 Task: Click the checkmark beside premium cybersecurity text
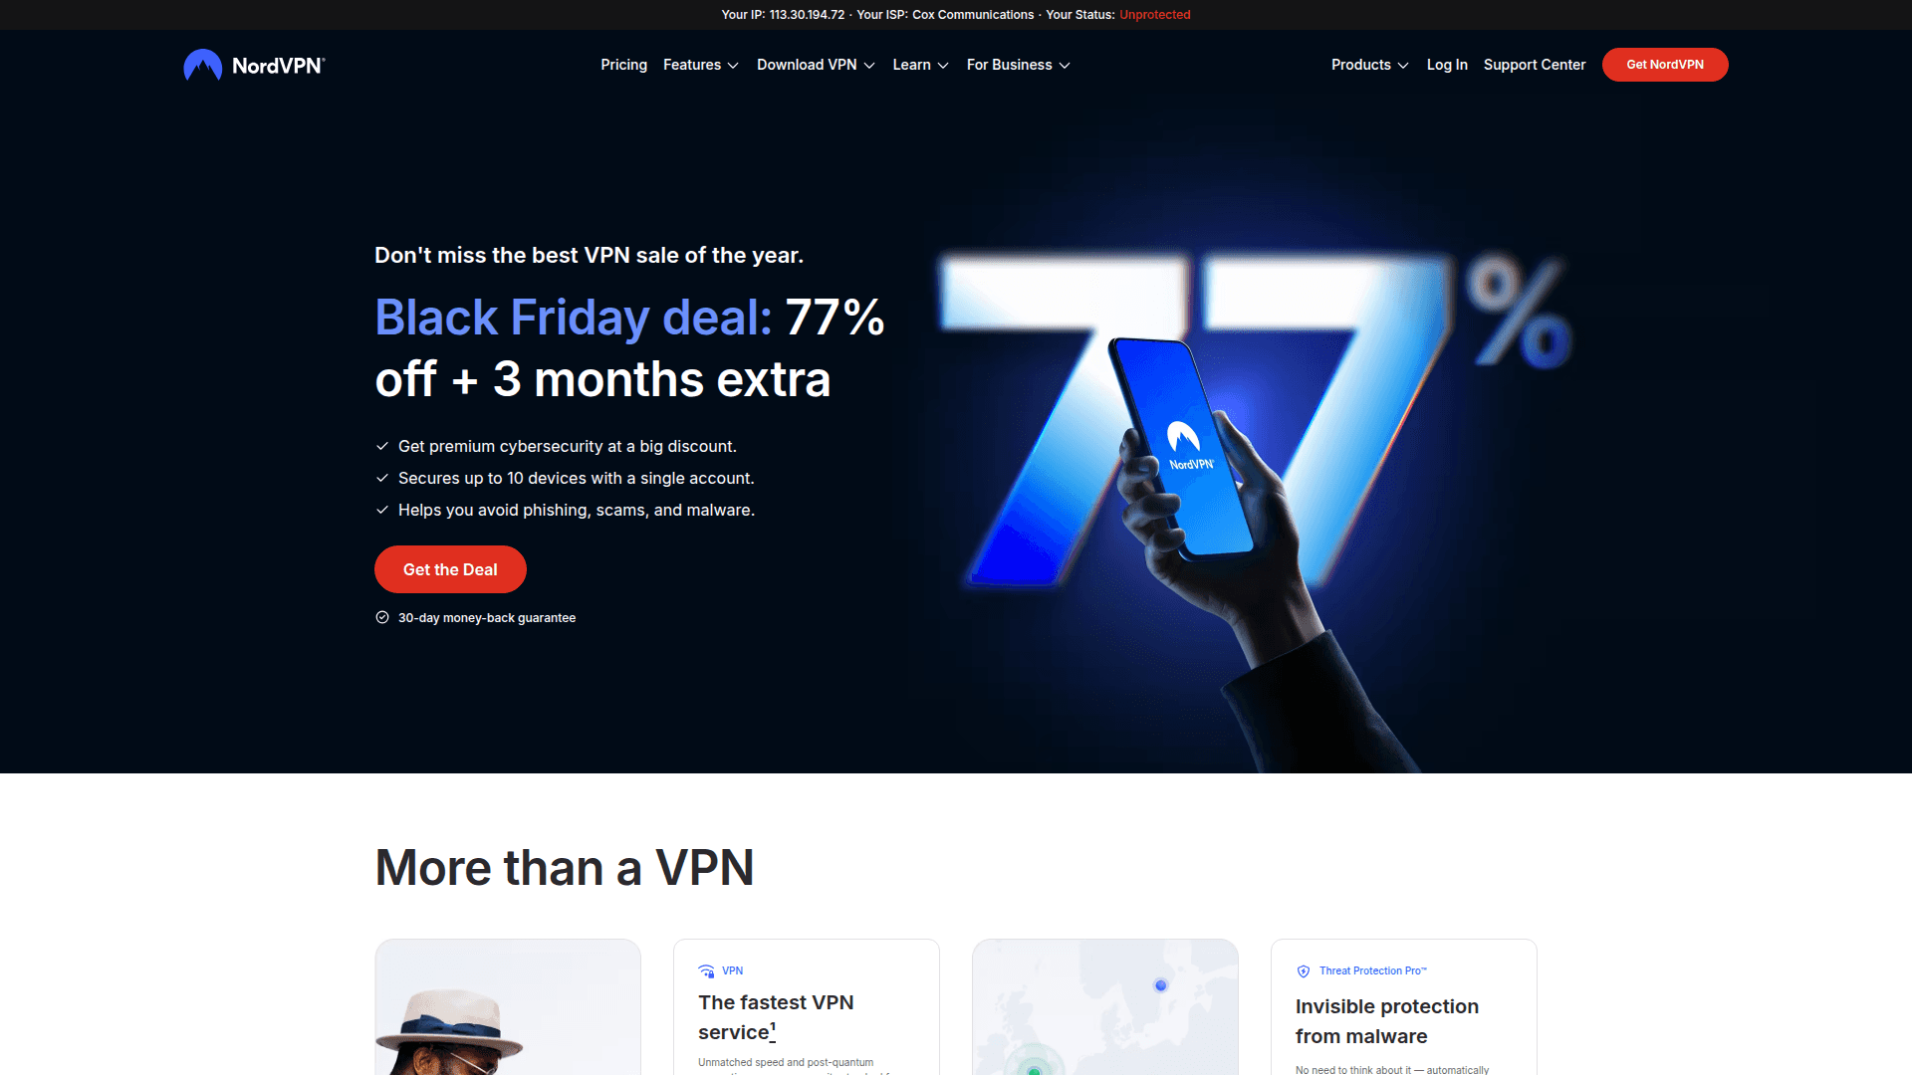pos(382,446)
